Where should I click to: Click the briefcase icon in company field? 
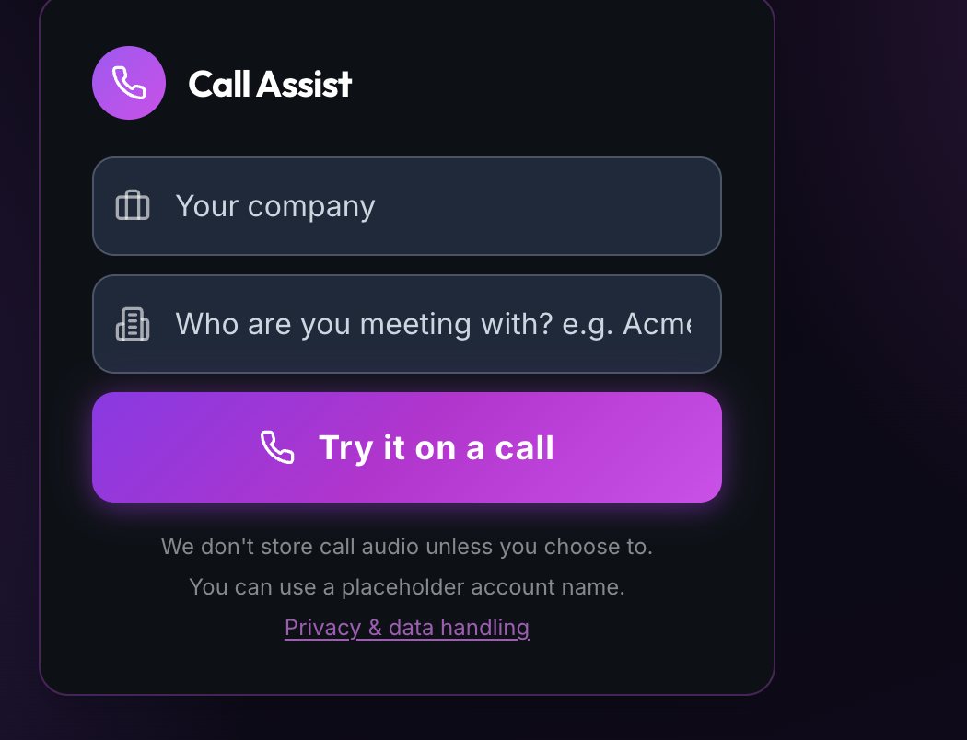tap(133, 205)
